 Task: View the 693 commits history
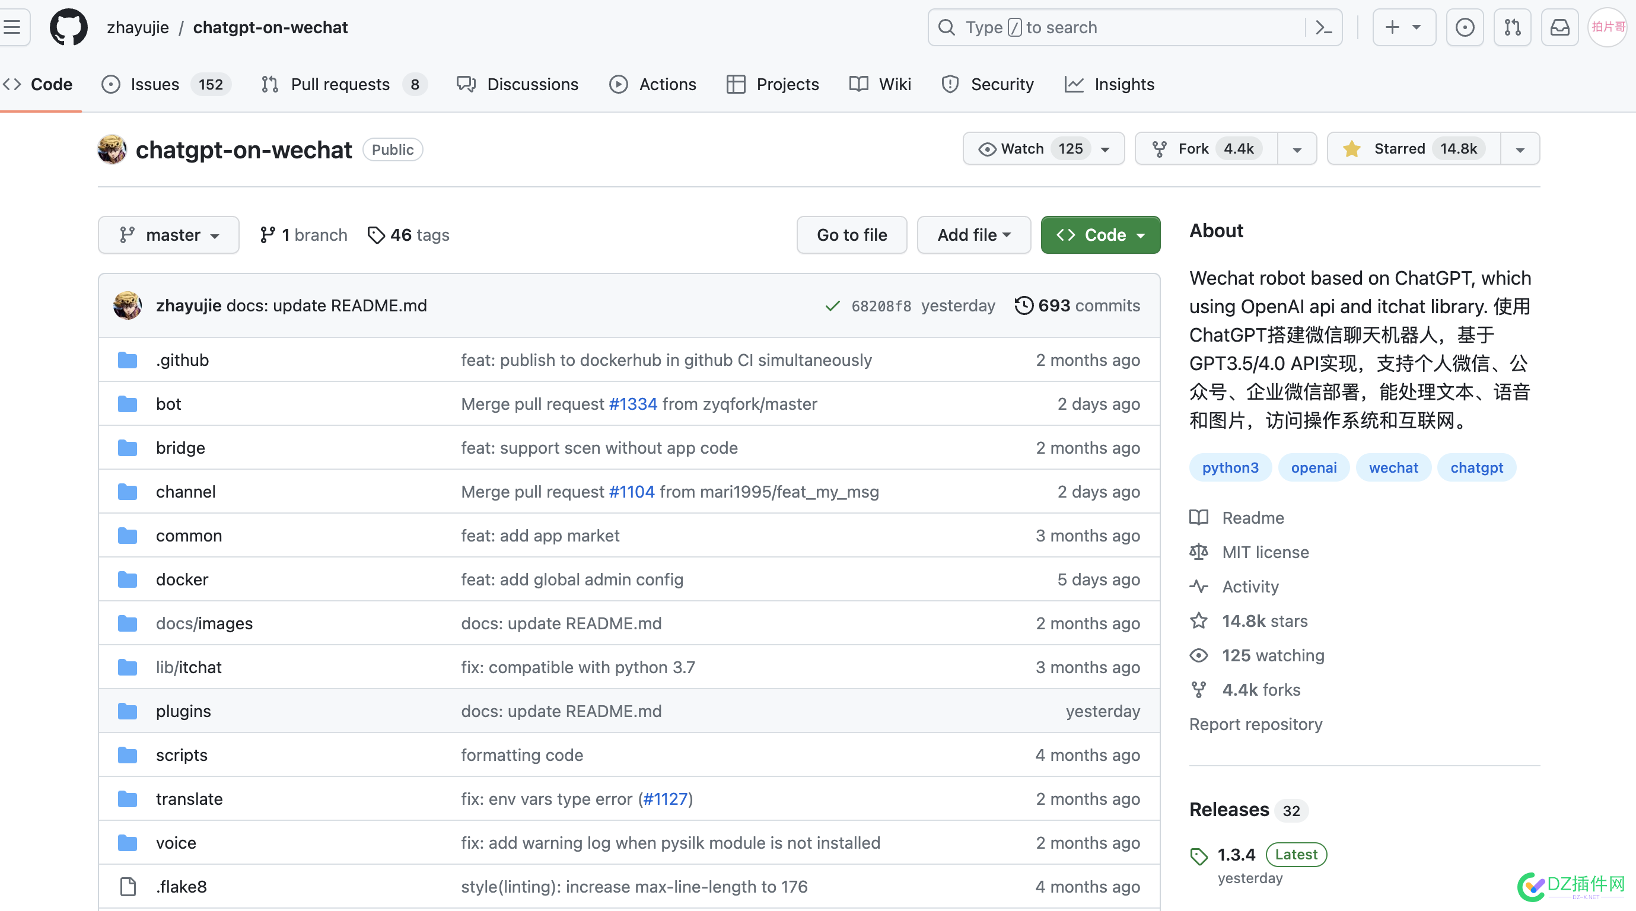tap(1077, 305)
